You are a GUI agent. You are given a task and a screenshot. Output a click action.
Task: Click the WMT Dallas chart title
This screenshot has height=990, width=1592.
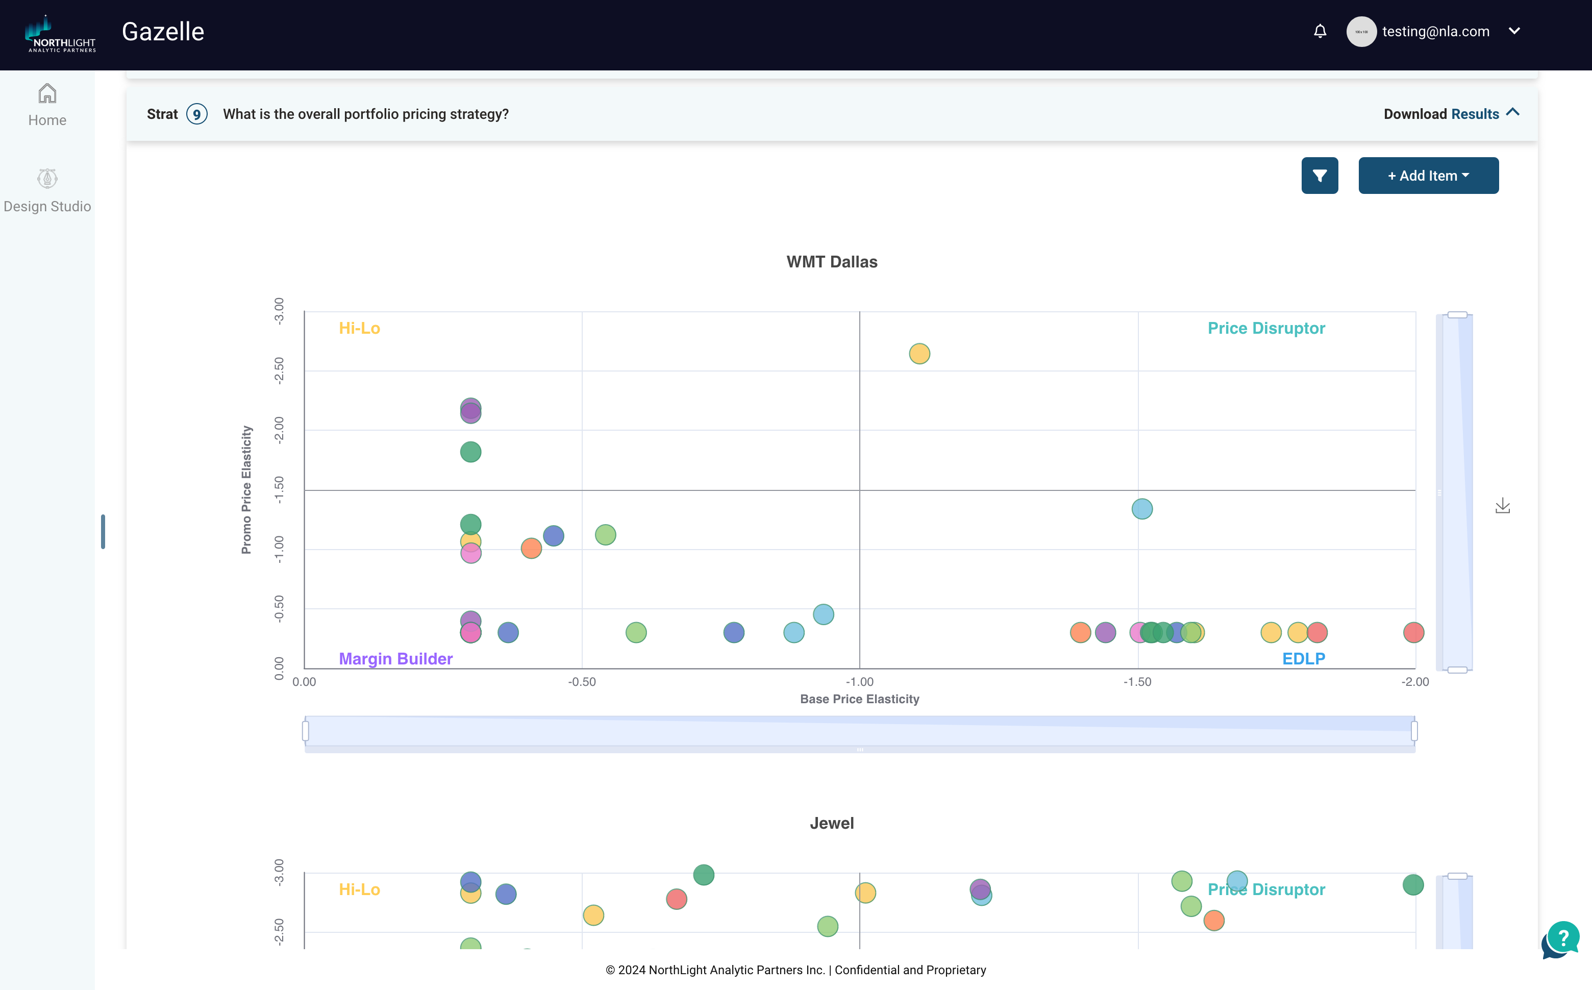coord(831,262)
